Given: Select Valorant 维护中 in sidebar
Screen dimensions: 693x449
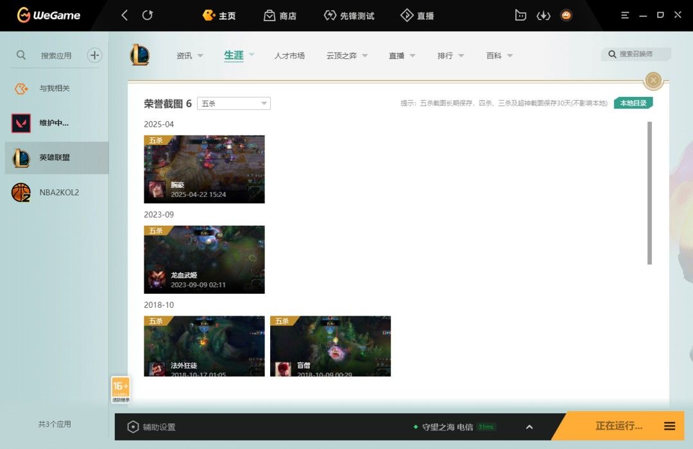Looking at the screenshot, I should (x=56, y=123).
